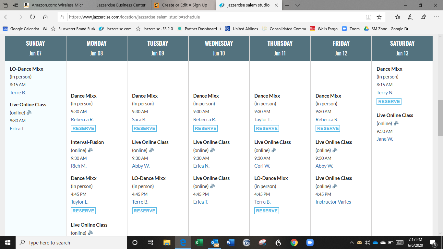Open Google Chrome from the taskbar
443x249 pixels.
tap(294, 243)
